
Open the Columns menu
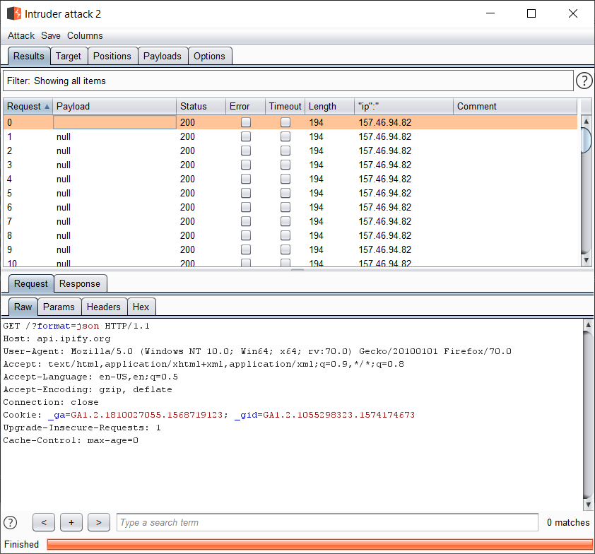(85, 35)
